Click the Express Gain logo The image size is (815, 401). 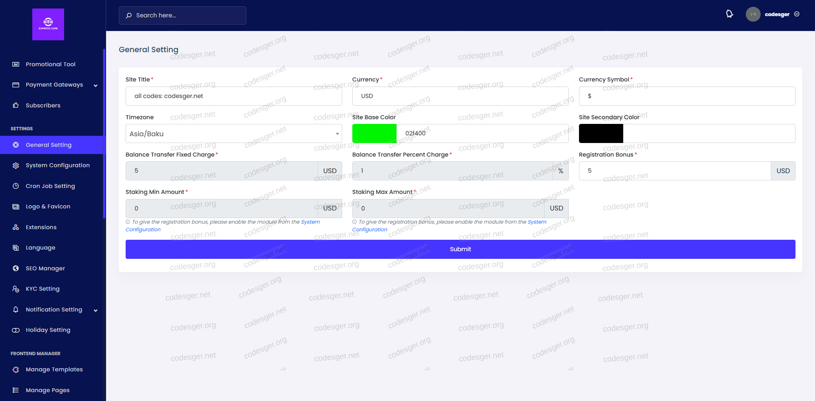pyautogui.click(x=48, y=24)
